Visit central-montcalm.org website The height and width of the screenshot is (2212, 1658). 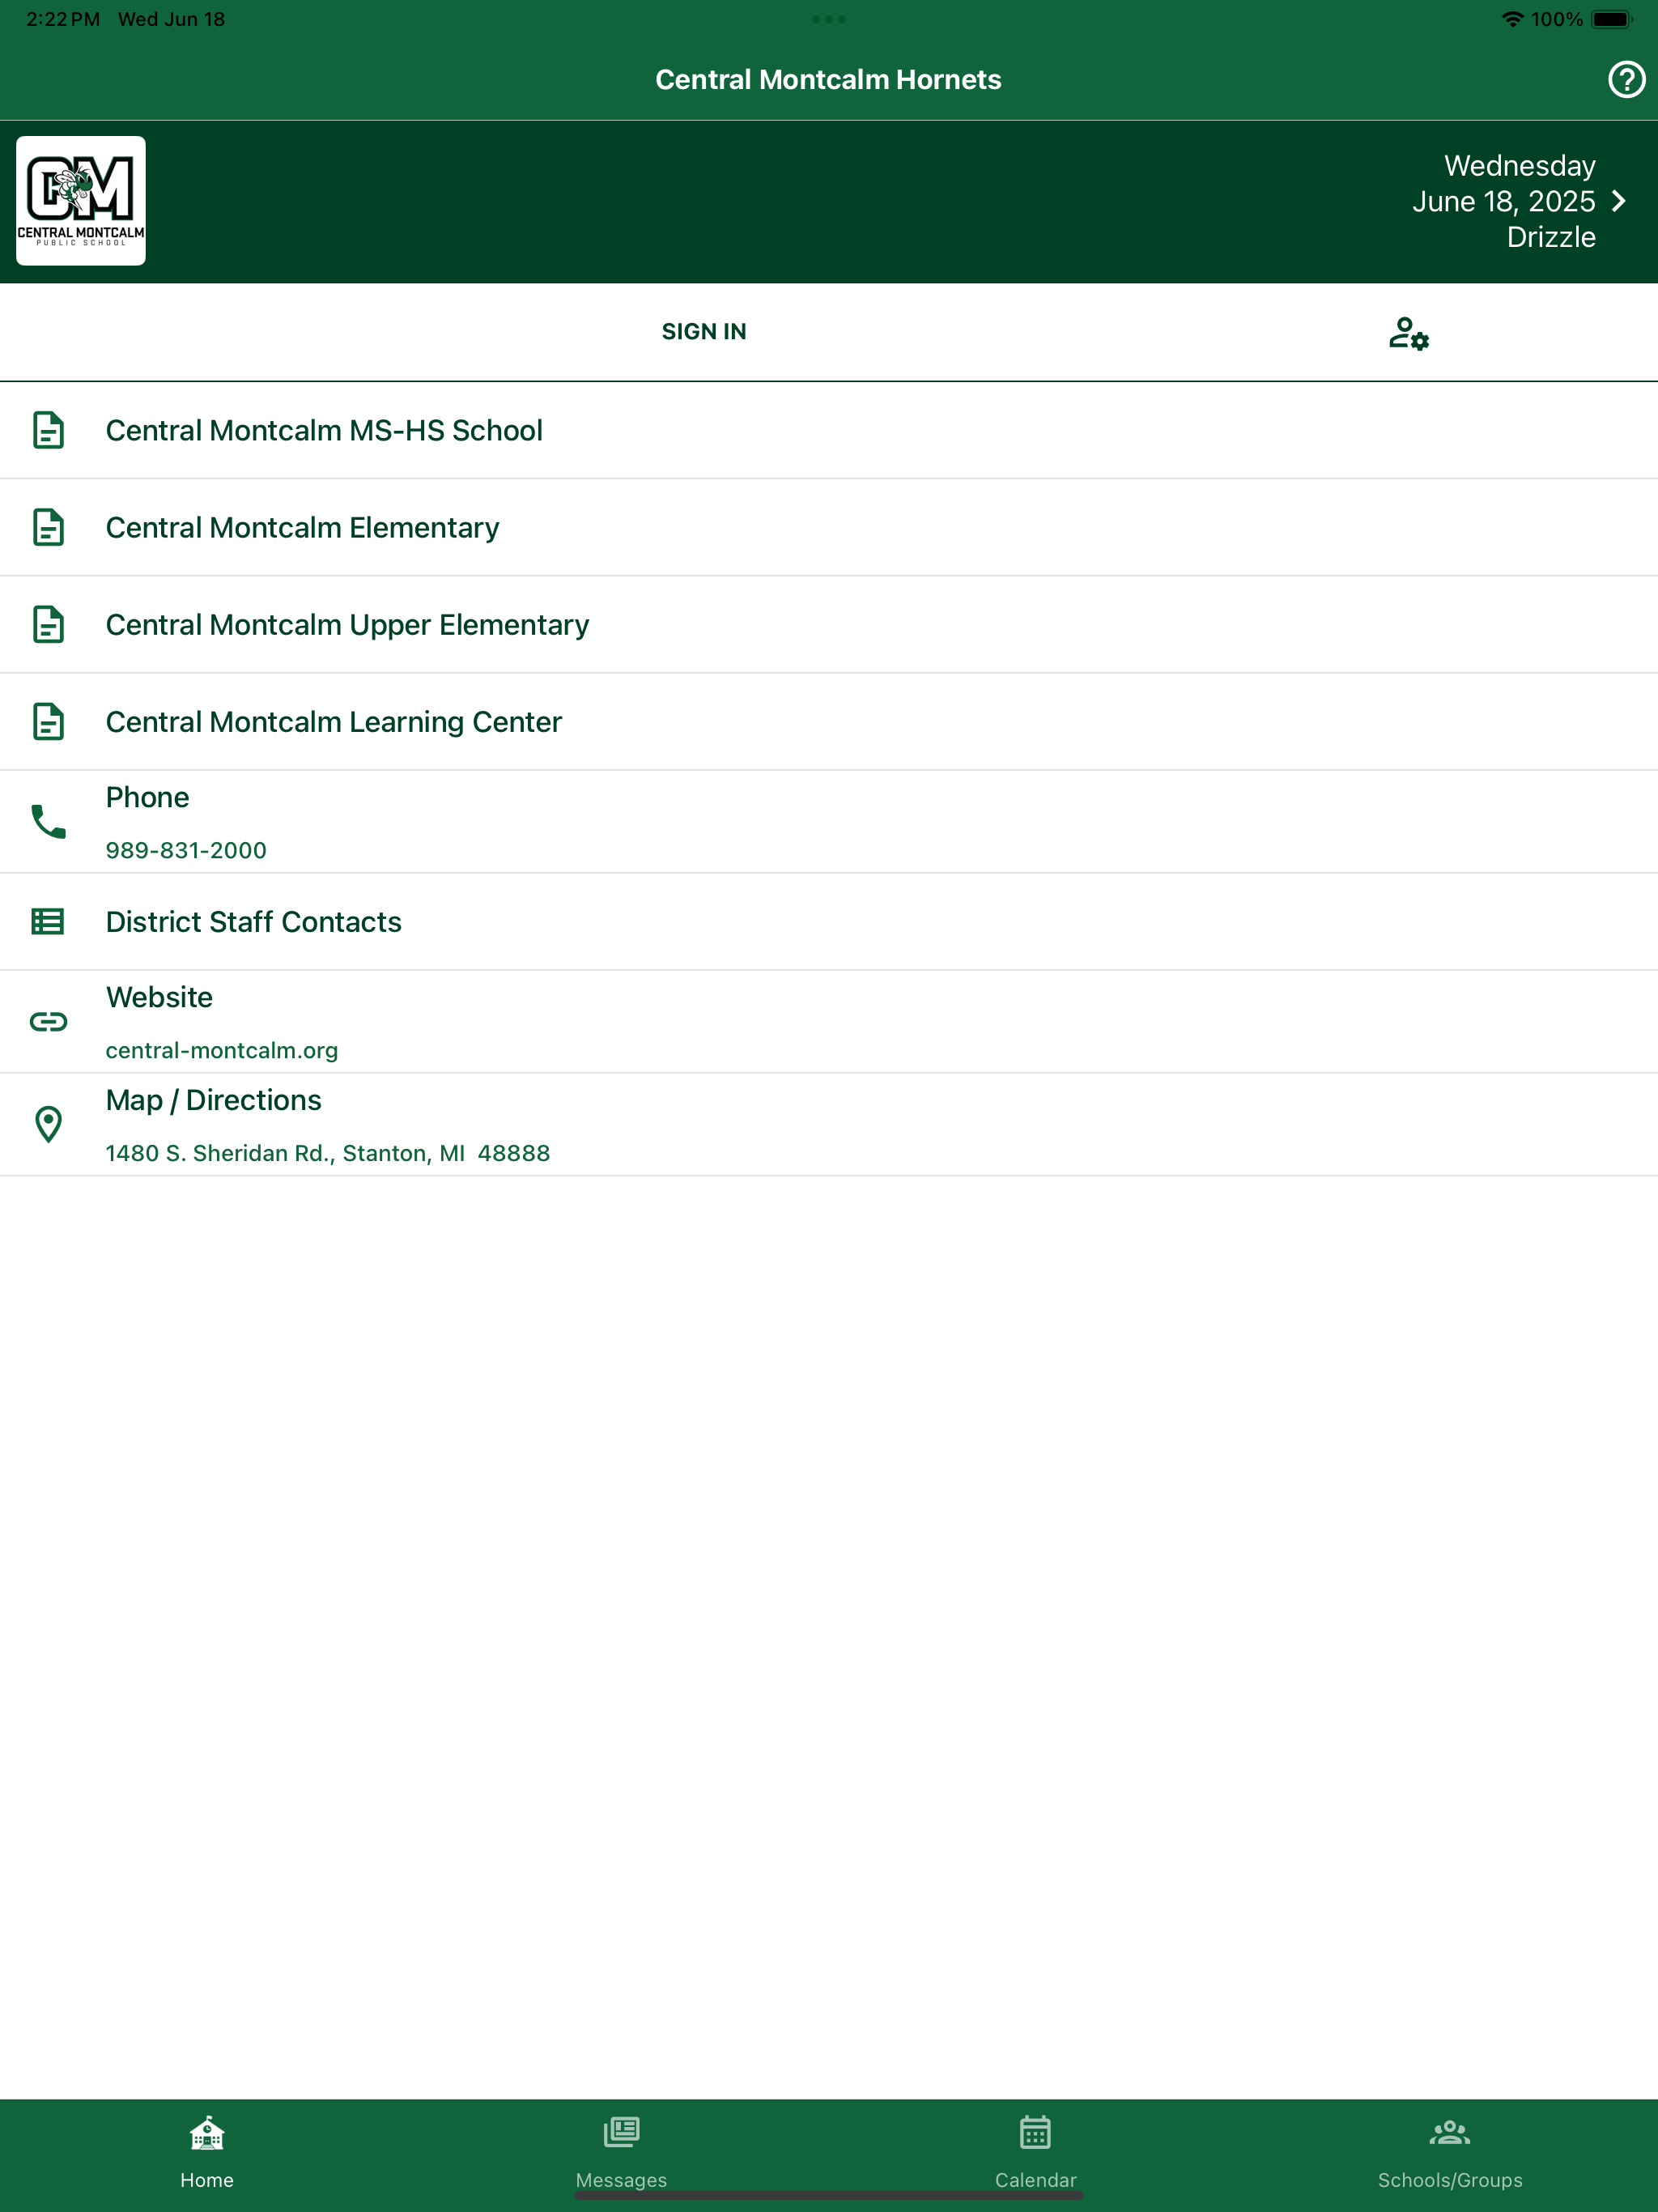[222, 1050]
